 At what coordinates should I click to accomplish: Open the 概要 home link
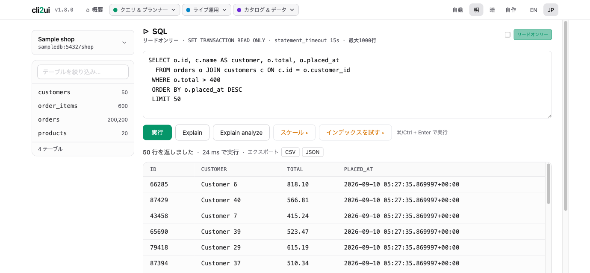[x=94, y=10]
